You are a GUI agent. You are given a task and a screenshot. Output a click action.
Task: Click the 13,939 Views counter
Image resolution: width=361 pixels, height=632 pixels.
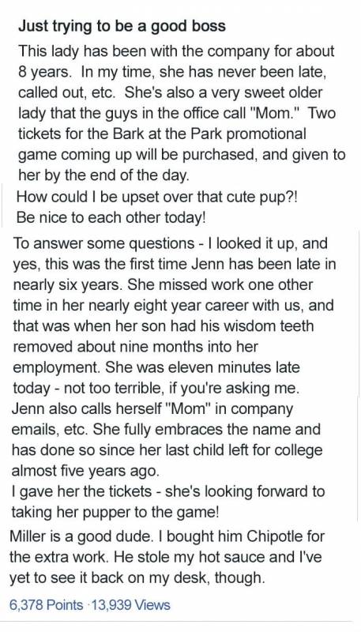[x=129, y=604]
